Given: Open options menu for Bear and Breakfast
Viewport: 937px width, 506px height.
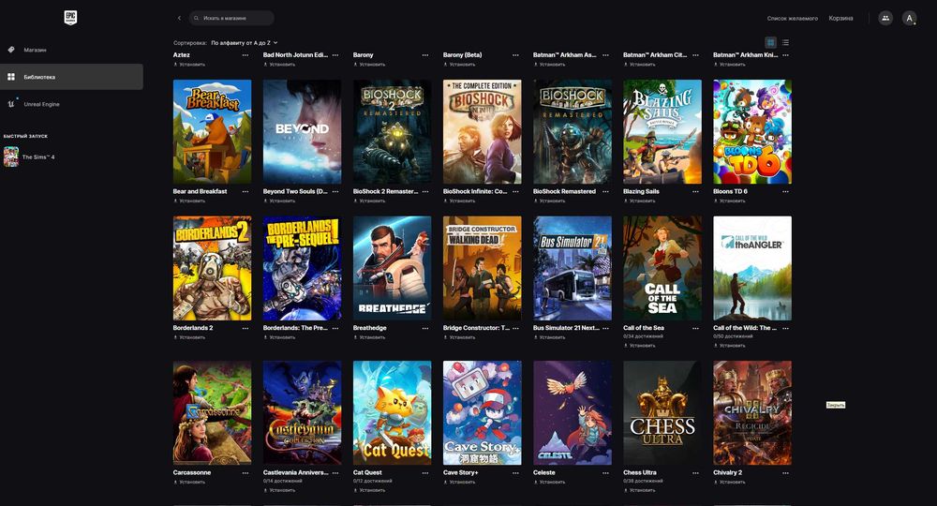Looking at the screenshot, I should 245,192.
